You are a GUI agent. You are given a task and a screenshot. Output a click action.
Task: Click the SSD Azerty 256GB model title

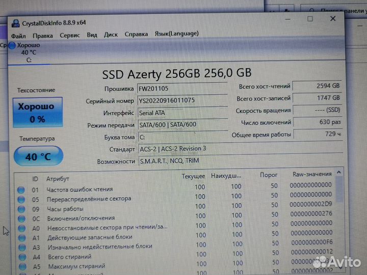177,74
